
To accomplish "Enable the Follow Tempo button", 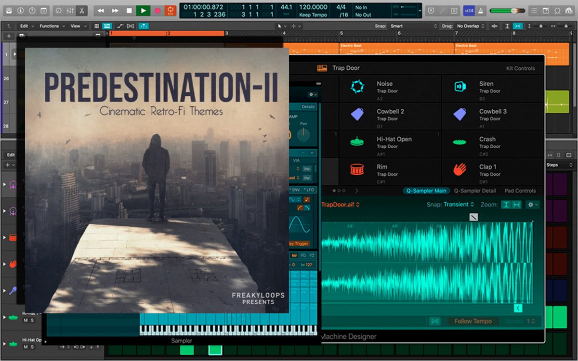I will 473,321.
